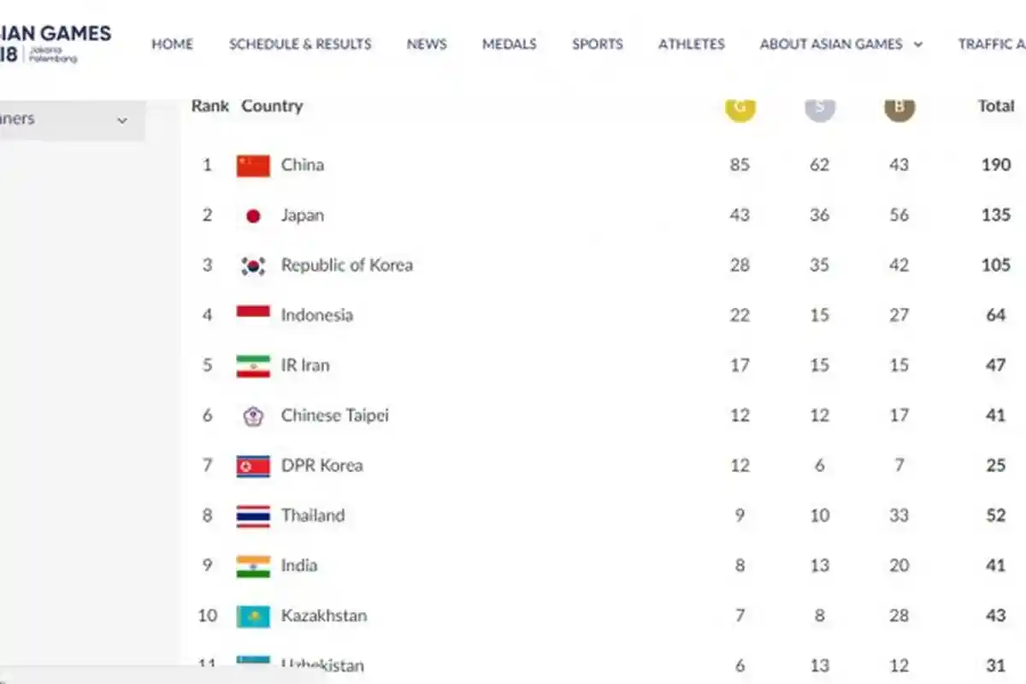Click the Indonesia flag icon
Viewport: 1026px width, 684px height.
pos(253,315)
